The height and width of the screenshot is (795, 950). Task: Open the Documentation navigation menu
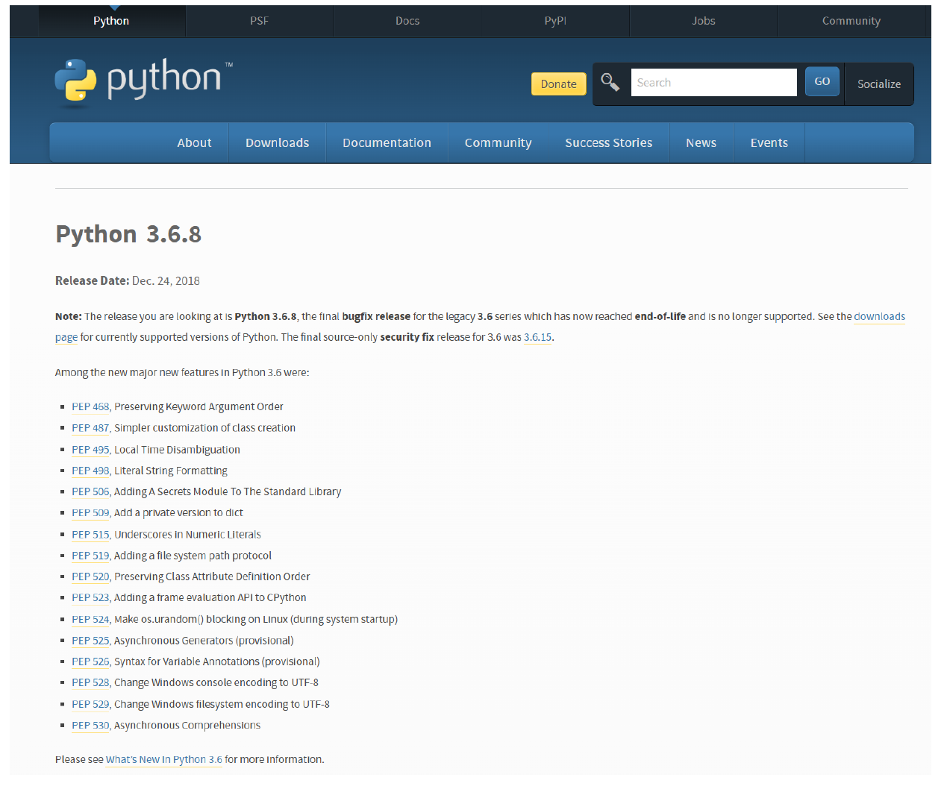(387, 142)
